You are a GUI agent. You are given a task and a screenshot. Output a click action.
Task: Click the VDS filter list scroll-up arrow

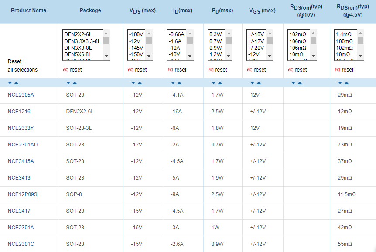[x=149, y=33]
